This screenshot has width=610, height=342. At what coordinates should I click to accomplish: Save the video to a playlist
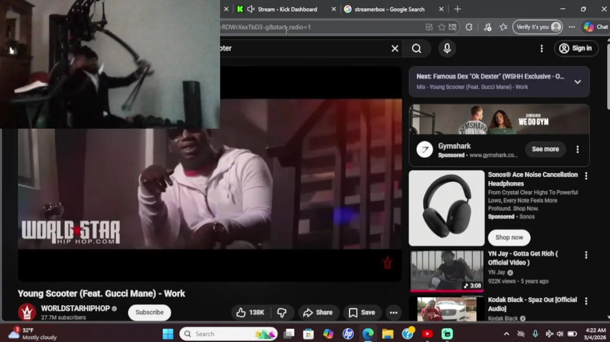click(x=362, y=312)
